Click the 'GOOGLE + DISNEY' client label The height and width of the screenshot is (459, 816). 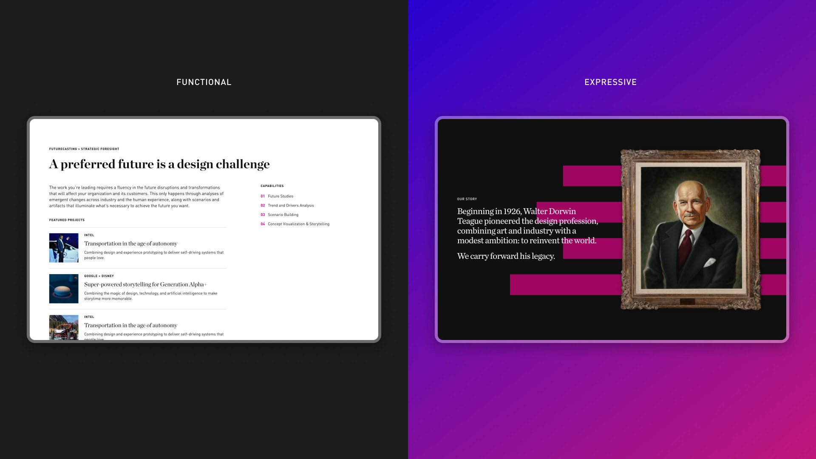click(x=99, y=276)
